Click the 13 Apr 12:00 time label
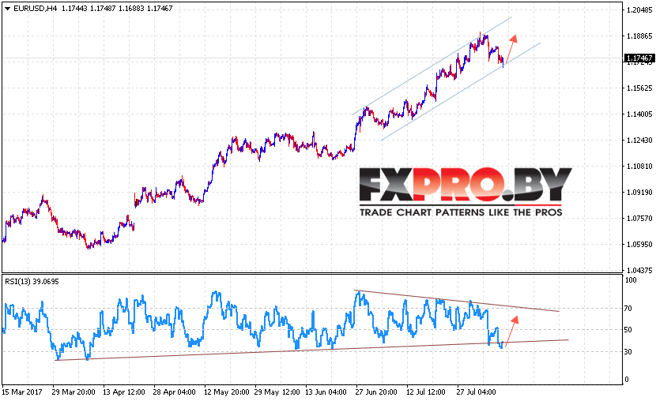 pyautogui.click(x=124, y=392)
